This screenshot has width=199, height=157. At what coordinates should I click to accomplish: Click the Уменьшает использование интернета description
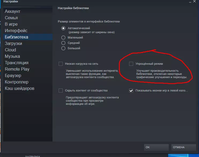coord(92,74)
